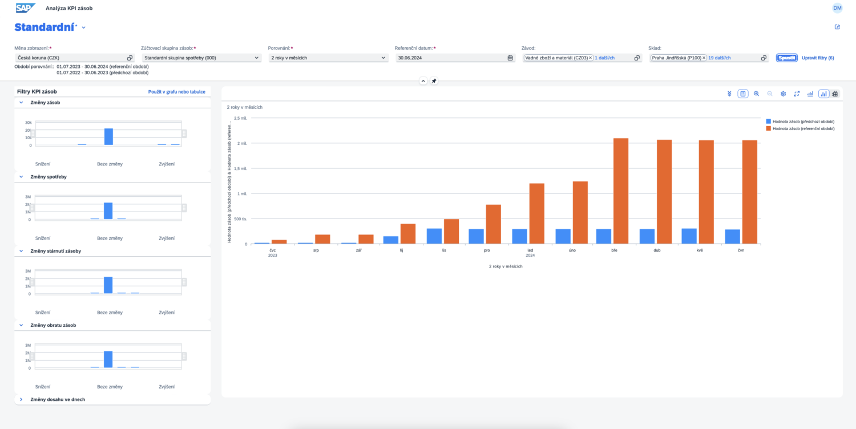The height and width of the screenshot is (429, 856).
Task: Click the share icon at top right
Action: [837, 27]
